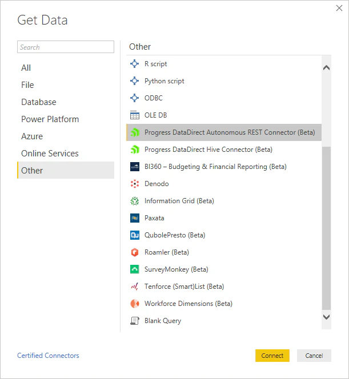
Task: Click the Connect button
Action: (272, 356)
